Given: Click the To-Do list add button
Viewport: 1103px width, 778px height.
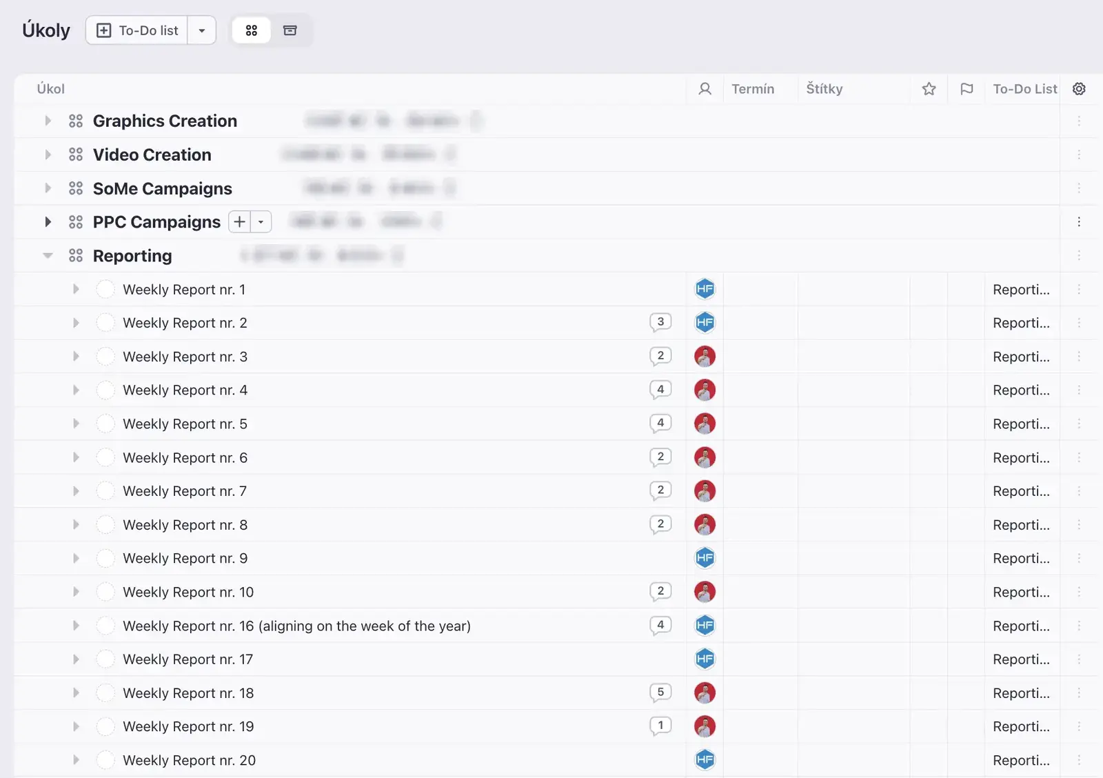Looking at the screenshot, I should tap(137, 30).
